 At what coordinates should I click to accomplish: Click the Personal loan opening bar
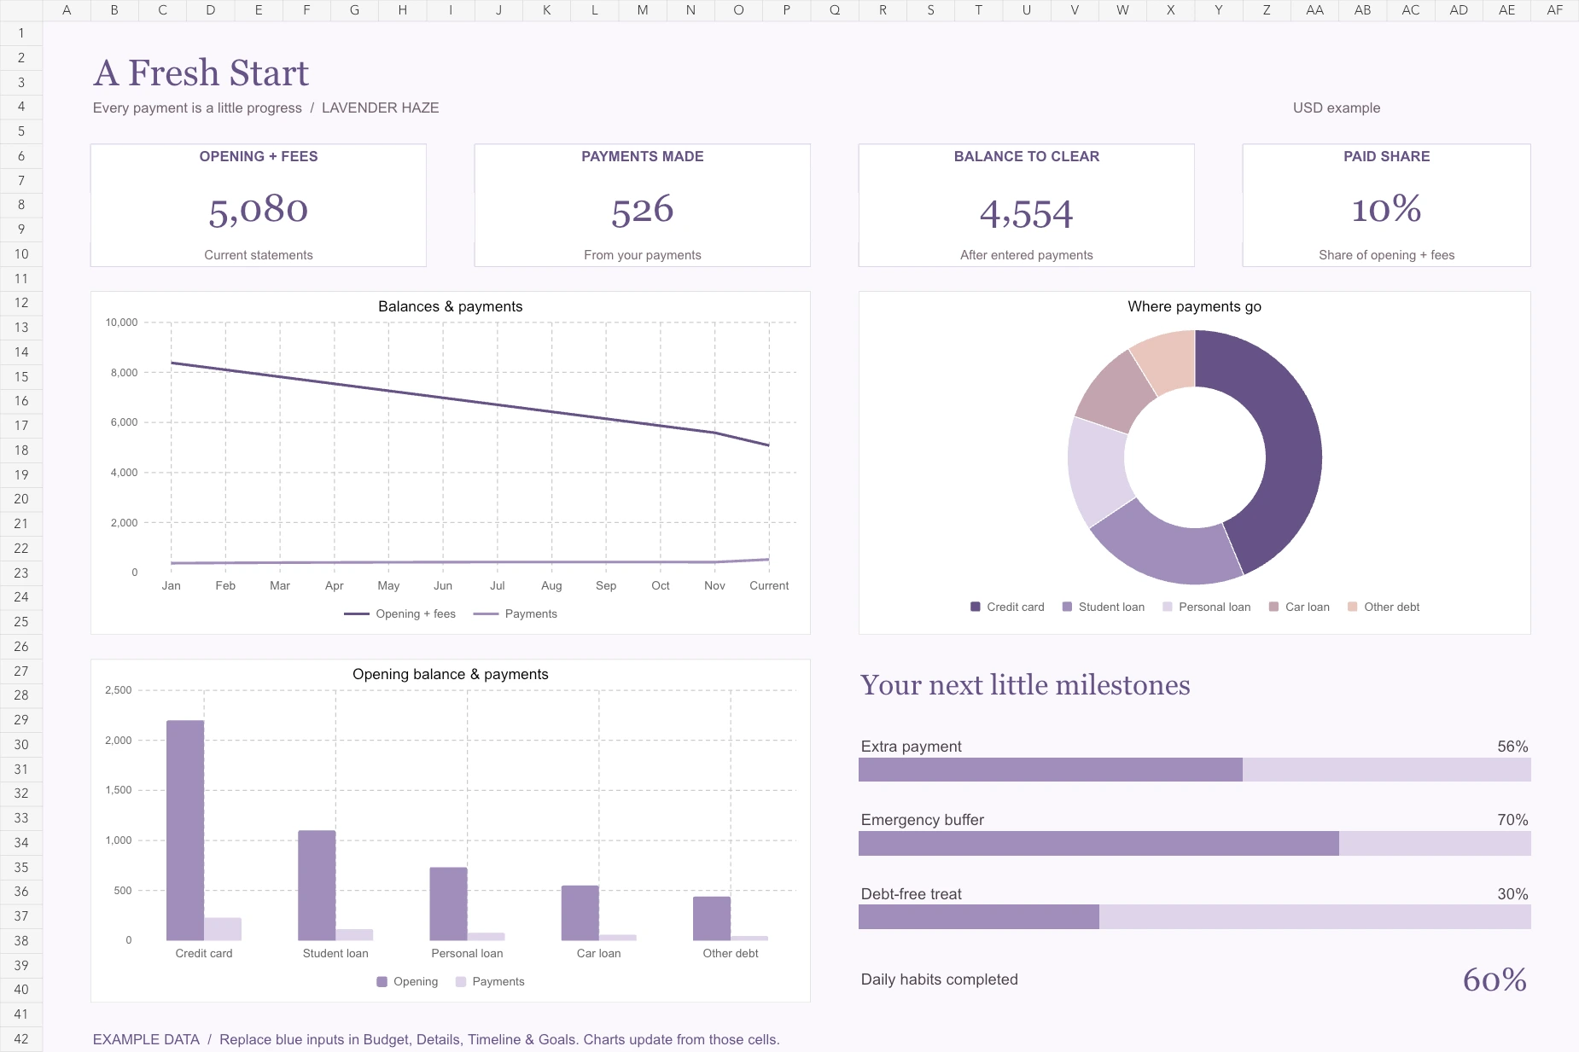pos(448,904)
